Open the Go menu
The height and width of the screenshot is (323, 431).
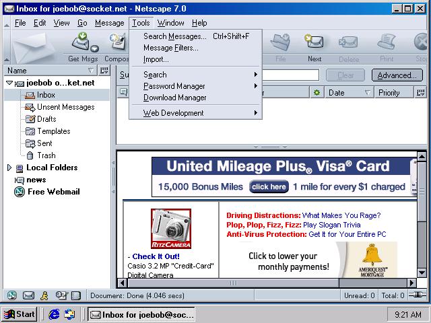click(82, 23)
